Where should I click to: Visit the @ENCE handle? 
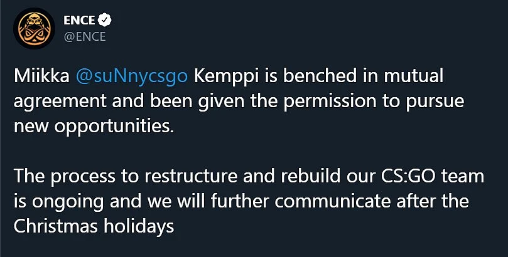pos(85,36)
